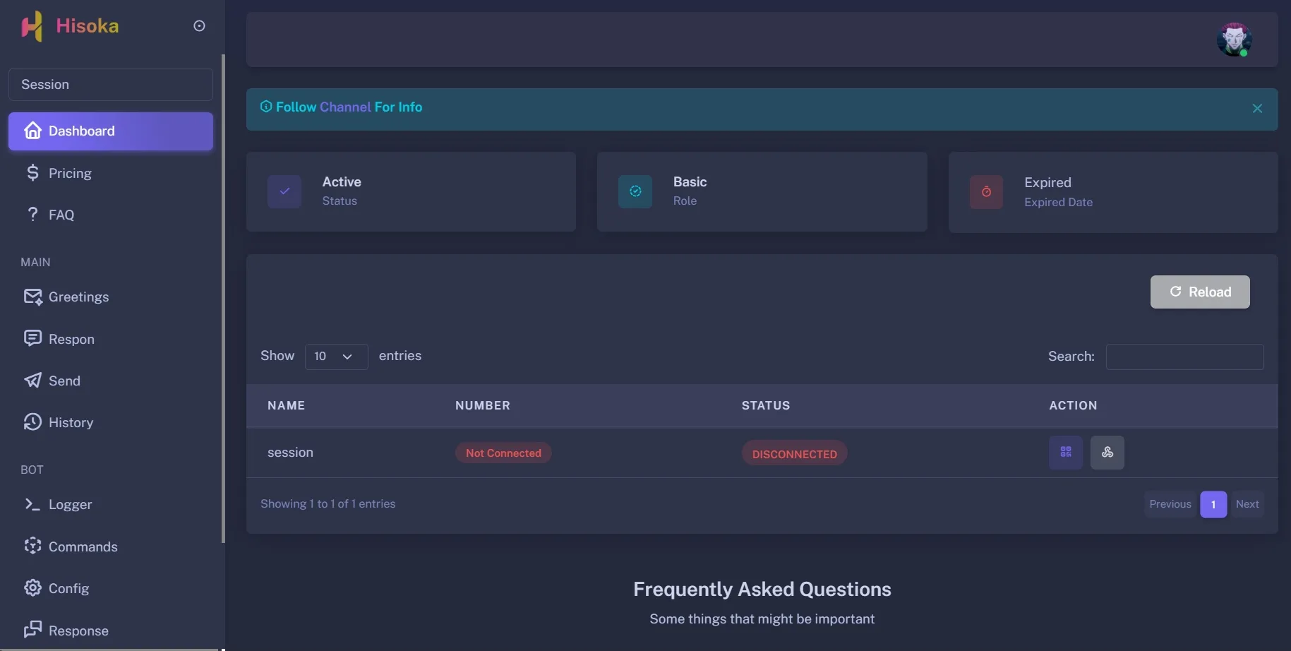Click into the table Search field
The width and height of the screenshot is (1291, 651).
[1184, 357]
